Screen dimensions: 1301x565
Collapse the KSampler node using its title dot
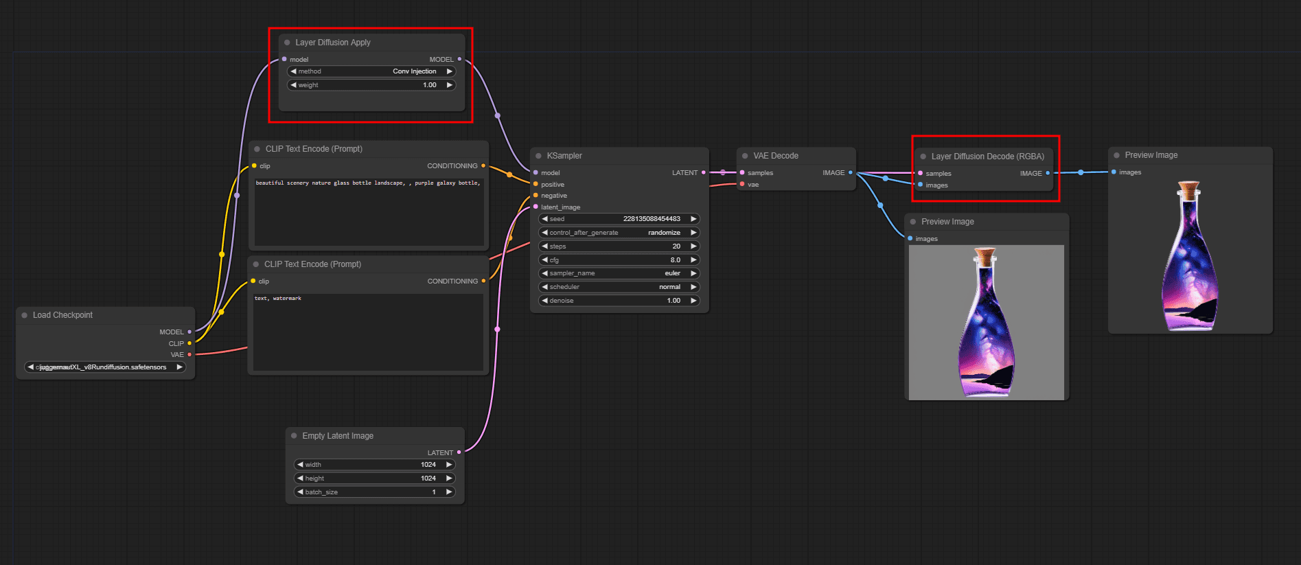538,156
